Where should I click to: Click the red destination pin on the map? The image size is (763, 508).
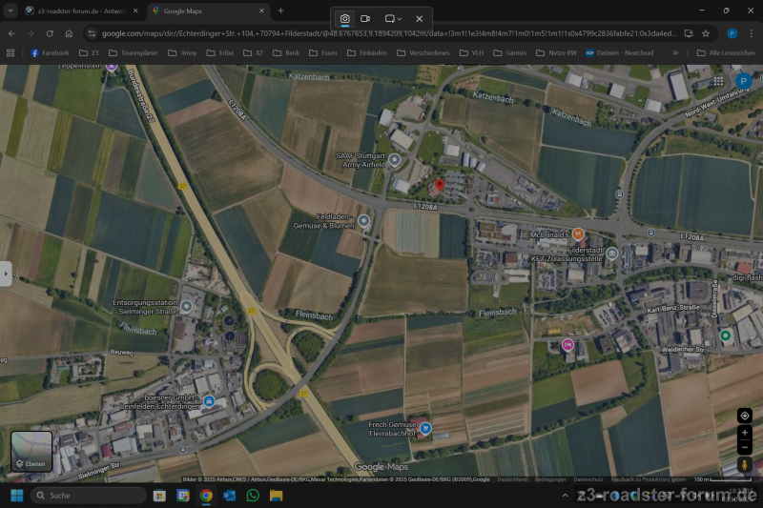[x=439, y=183]
